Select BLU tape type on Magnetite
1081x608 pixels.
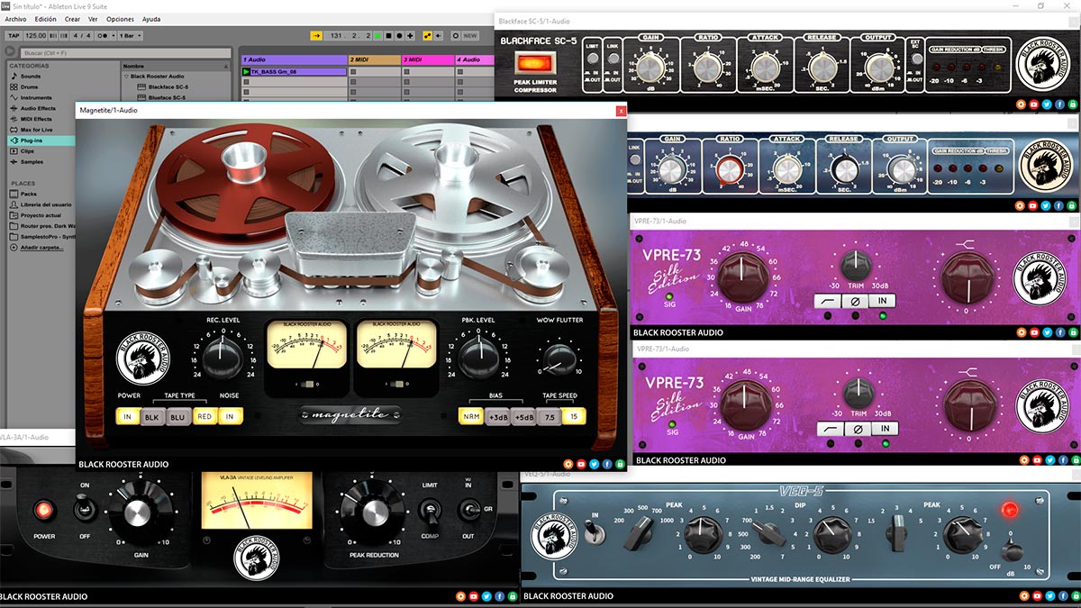177,416
